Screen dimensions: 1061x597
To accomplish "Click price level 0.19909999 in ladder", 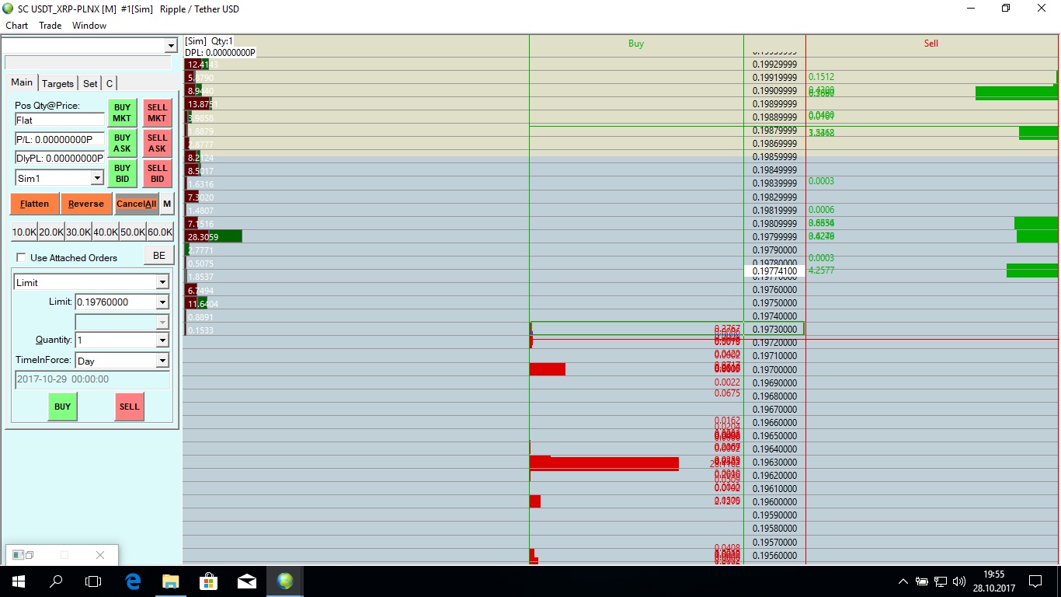I will 774,91.
